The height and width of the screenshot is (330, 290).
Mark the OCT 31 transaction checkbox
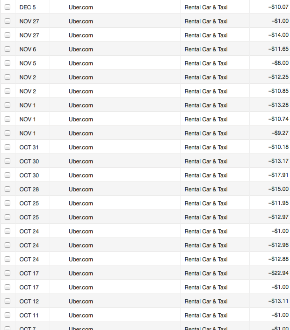pyautogui.click(x=7, y=147)
